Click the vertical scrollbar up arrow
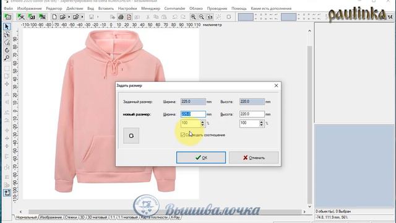 tap(309, 31)
